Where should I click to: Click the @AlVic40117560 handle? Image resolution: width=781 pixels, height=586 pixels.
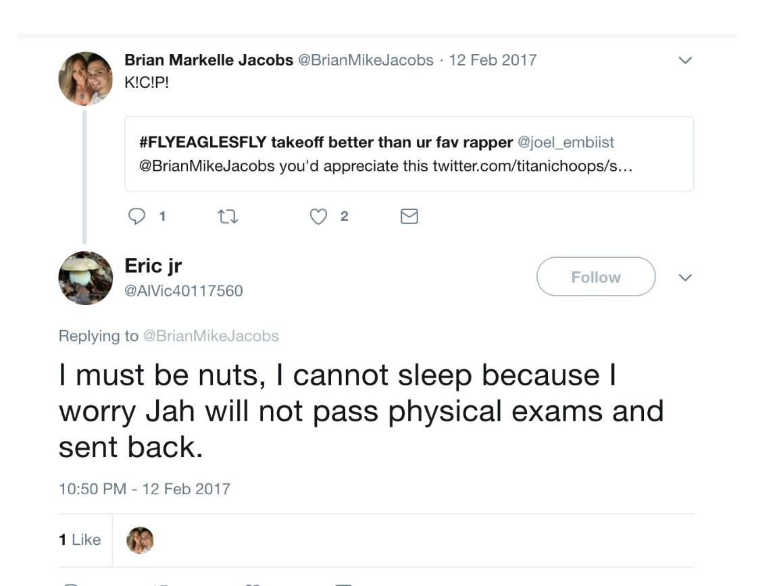184,291
